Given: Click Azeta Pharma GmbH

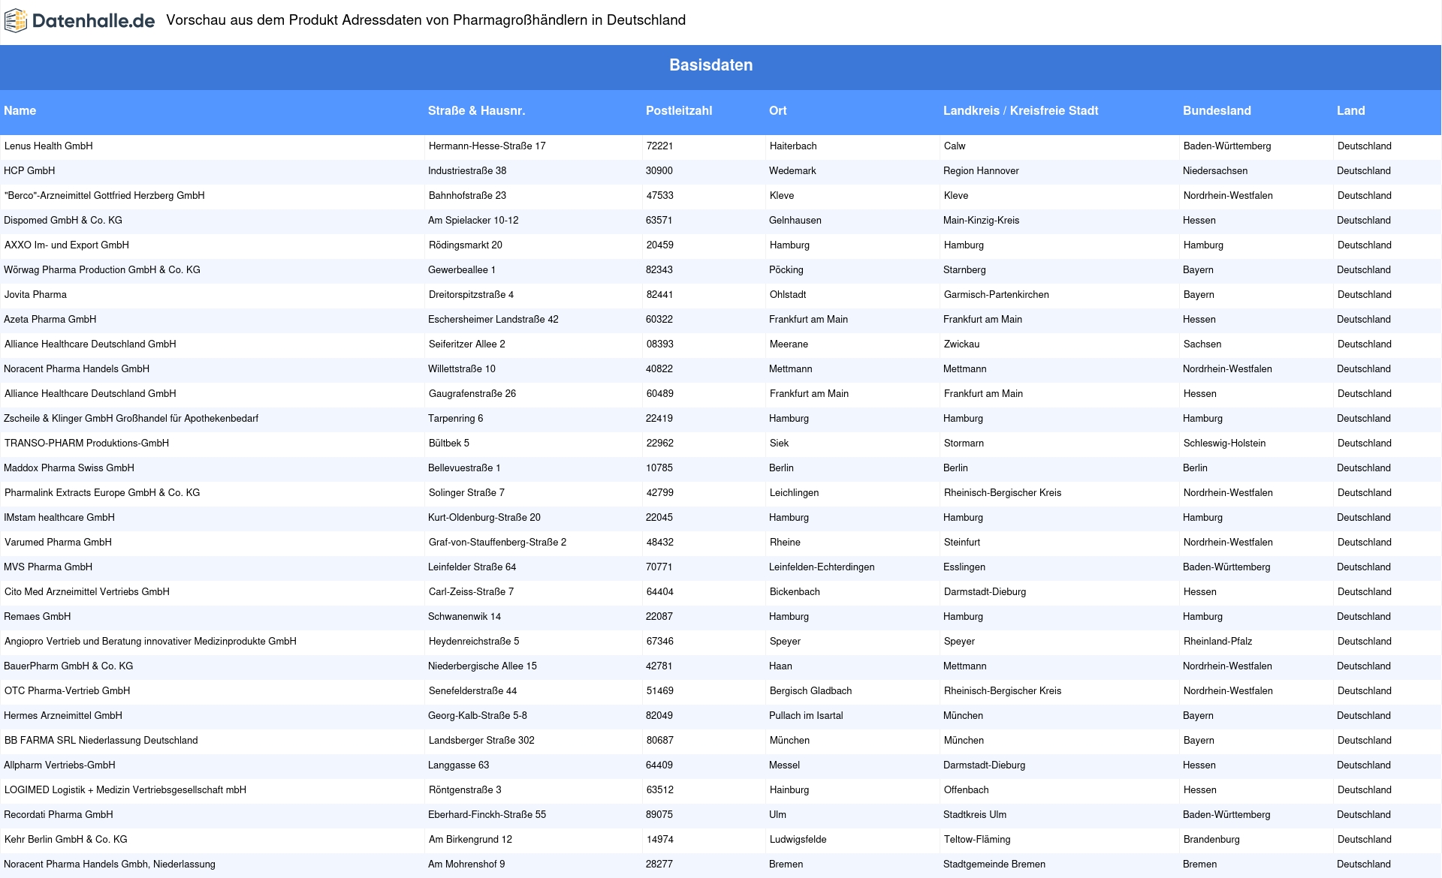Looking at the screenshot, I should (50, 319).
